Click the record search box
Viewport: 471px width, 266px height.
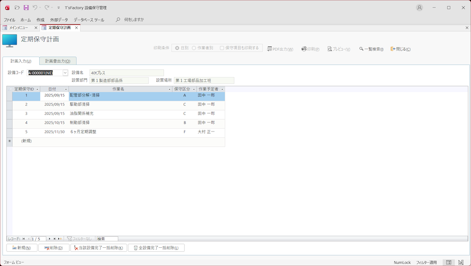[x=107, y=239]
